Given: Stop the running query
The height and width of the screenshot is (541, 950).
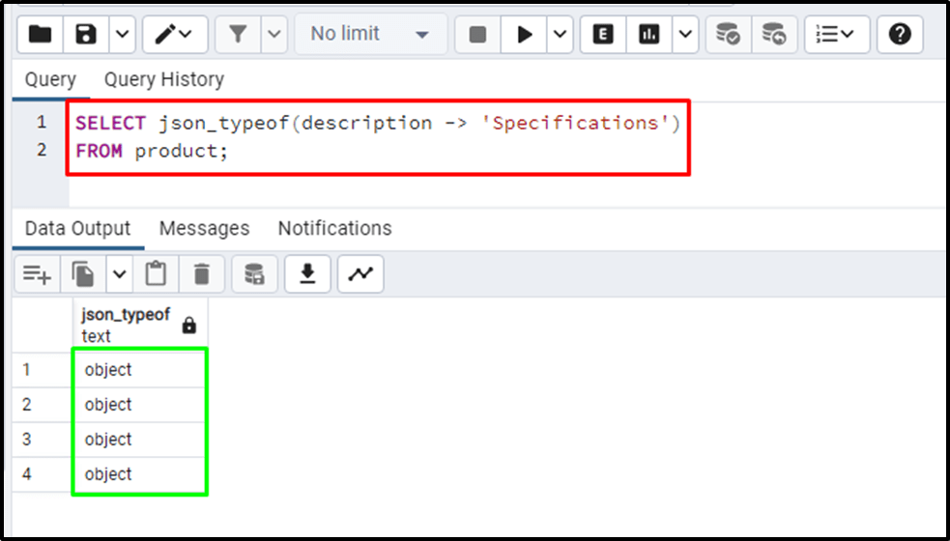Looking at the screenshot, I should click(478, 35).
